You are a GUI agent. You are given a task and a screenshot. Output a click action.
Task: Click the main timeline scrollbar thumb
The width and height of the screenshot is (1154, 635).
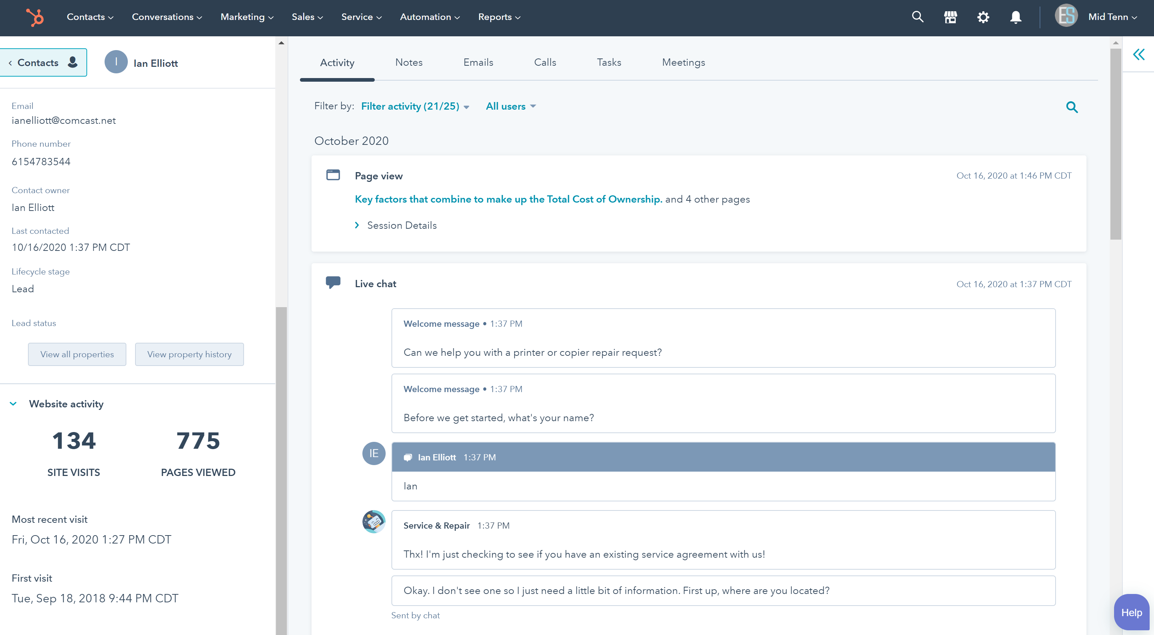pyautogui.click(x=1116, y=144)
